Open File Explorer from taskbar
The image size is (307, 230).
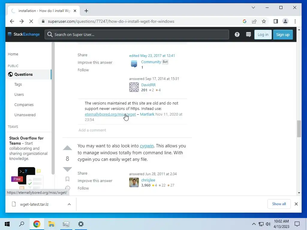pyautogui.click(x=51, y=224)
